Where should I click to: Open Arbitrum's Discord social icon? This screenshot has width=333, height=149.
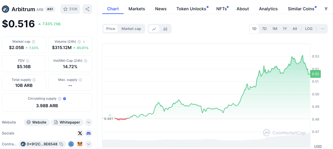pos(89,133)
